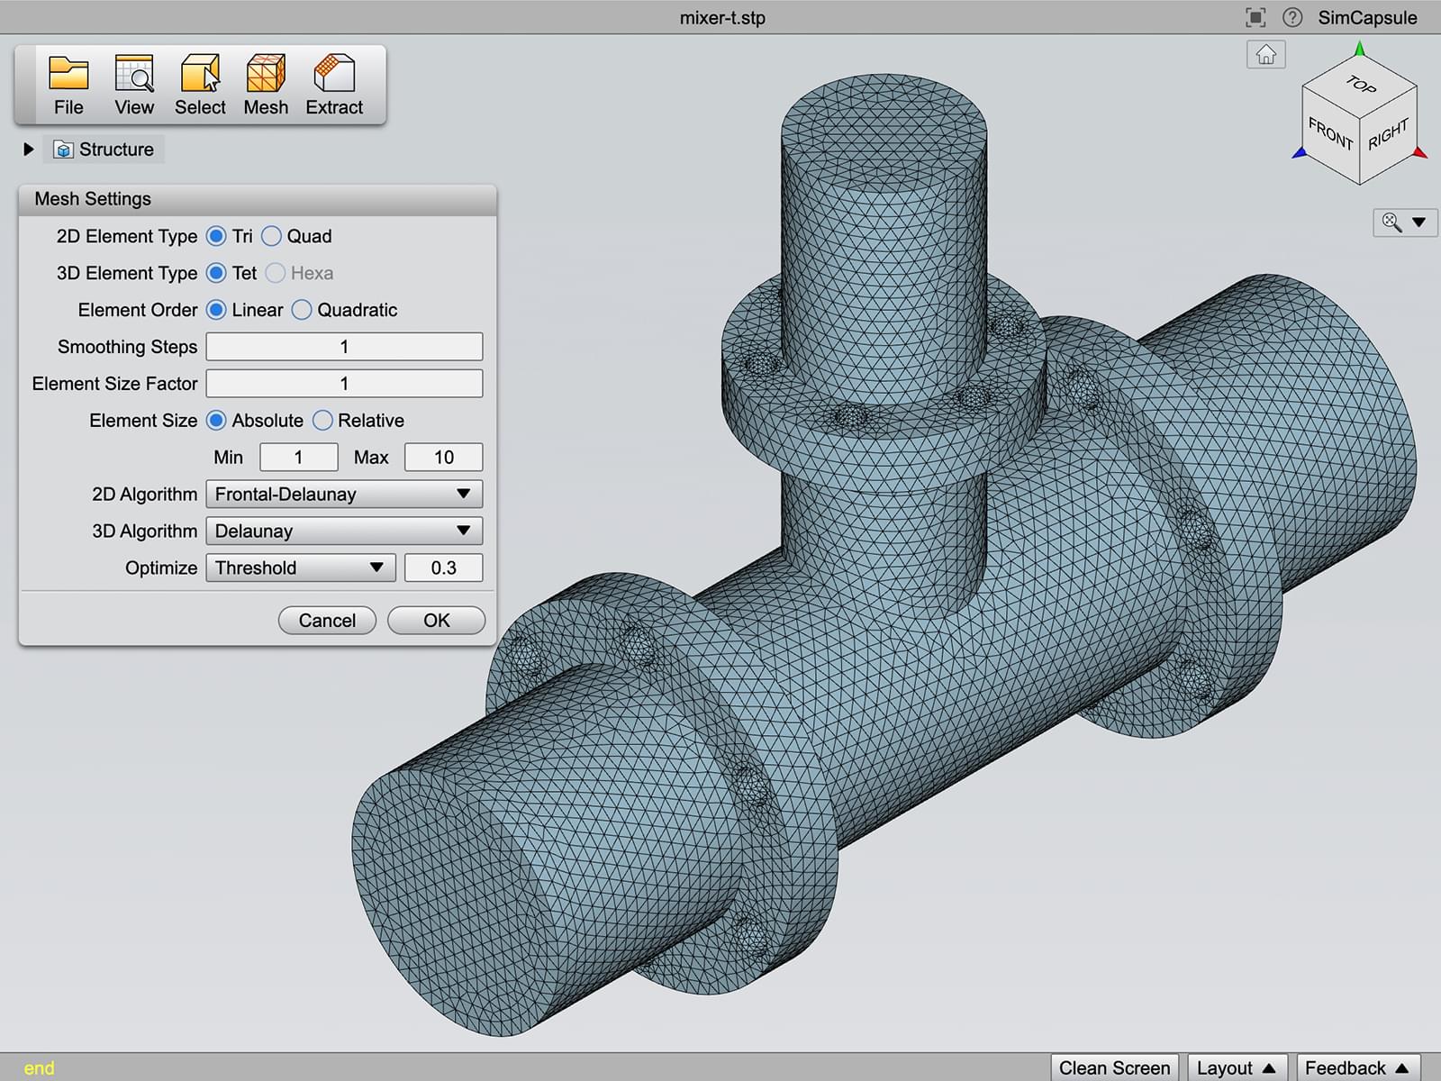
Task: Click the green axis arrow on view cube
Action: (x=1360, y=48)
